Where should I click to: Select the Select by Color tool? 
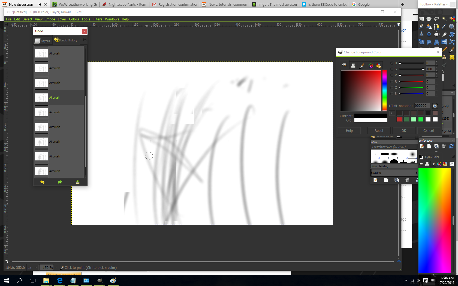(x=452, y=19)
